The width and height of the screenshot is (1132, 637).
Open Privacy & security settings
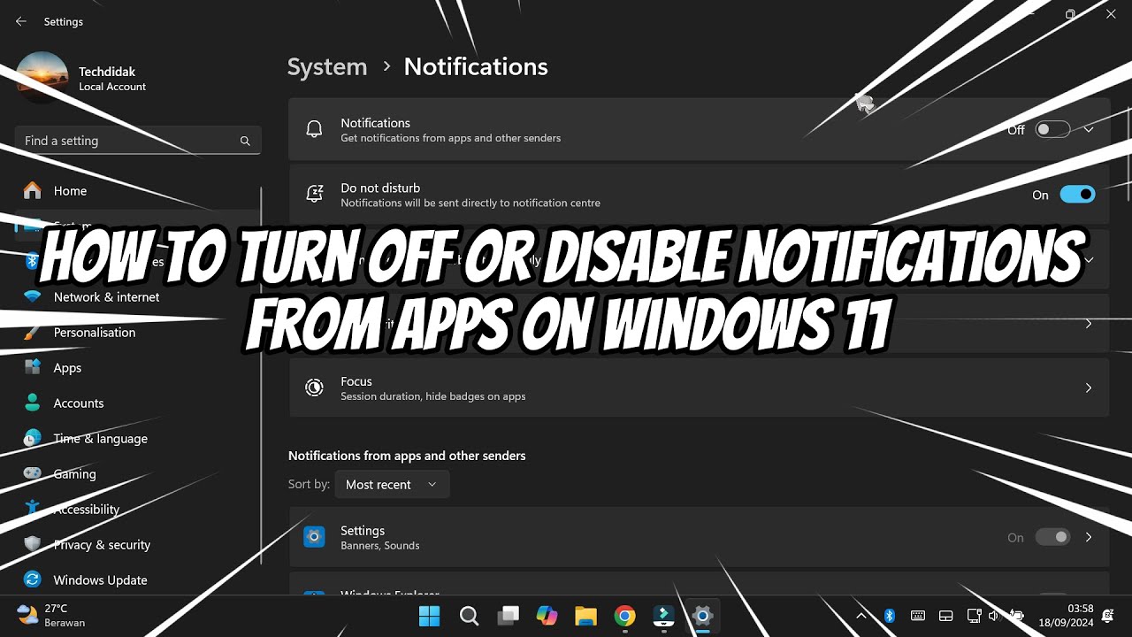[102, 545]
